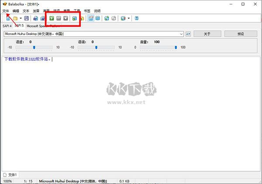This screenshot has height=184, width=262.
Task: Click the green book read-clipboard icon
Action: [75, 18]
